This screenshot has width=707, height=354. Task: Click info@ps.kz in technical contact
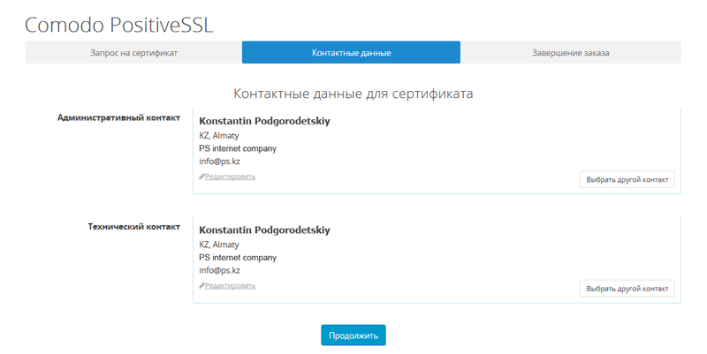point(219,270)
